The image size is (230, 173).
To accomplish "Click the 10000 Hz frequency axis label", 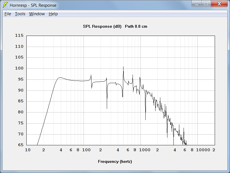I will 203,150.
